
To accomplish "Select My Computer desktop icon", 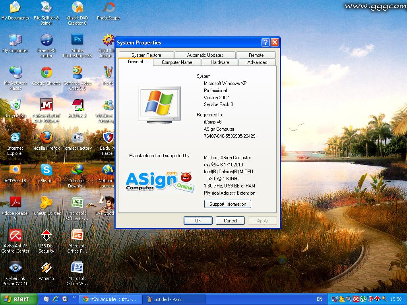I will 15,43.
